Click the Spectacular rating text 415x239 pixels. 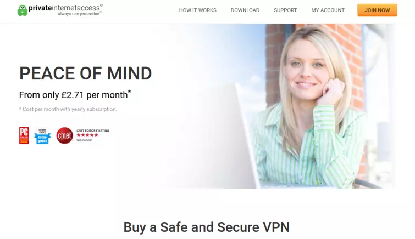pos(84,140)
